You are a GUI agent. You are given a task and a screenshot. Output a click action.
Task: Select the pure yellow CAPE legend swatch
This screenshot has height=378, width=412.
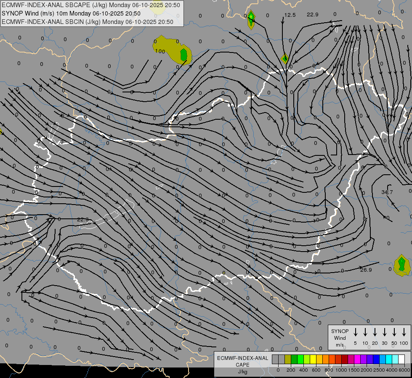(x=313, y=359)
